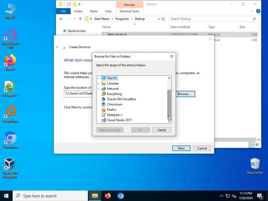268x201 pixels.
Task: Click the Properties checkmark quick access icon
Action: [x=69, y=4]
